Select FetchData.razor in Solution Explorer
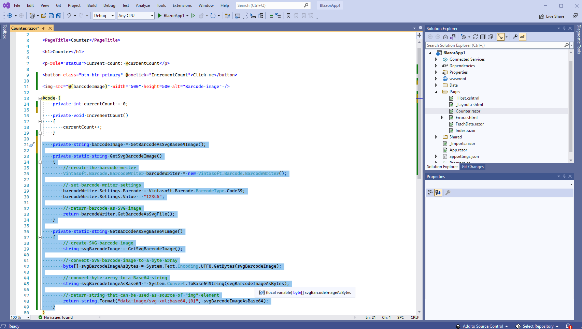Viewport: 582px width, 329px height. tap(469, 124)
